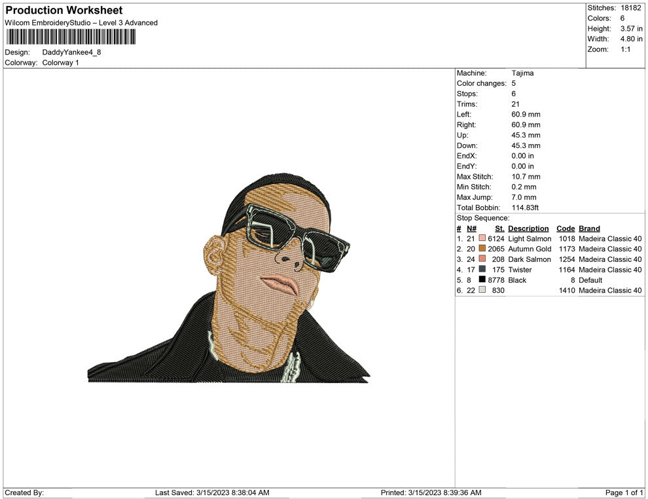Click the embroidered portrait design preview

coord(228,278)
